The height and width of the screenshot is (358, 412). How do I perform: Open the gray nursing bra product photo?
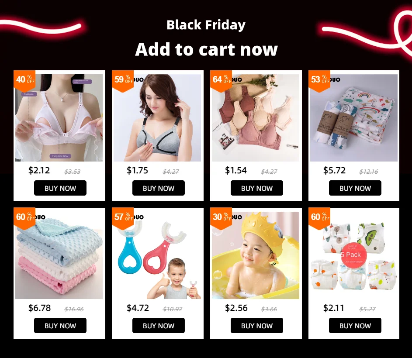tap(157, 118)
